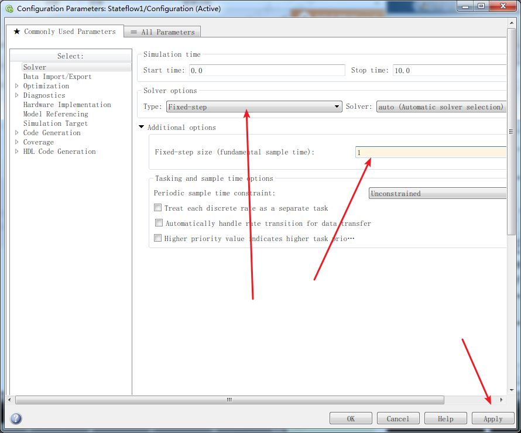Select Simulation Target category
The height and width of the screenshot is (433, 521).
(56, 123)
